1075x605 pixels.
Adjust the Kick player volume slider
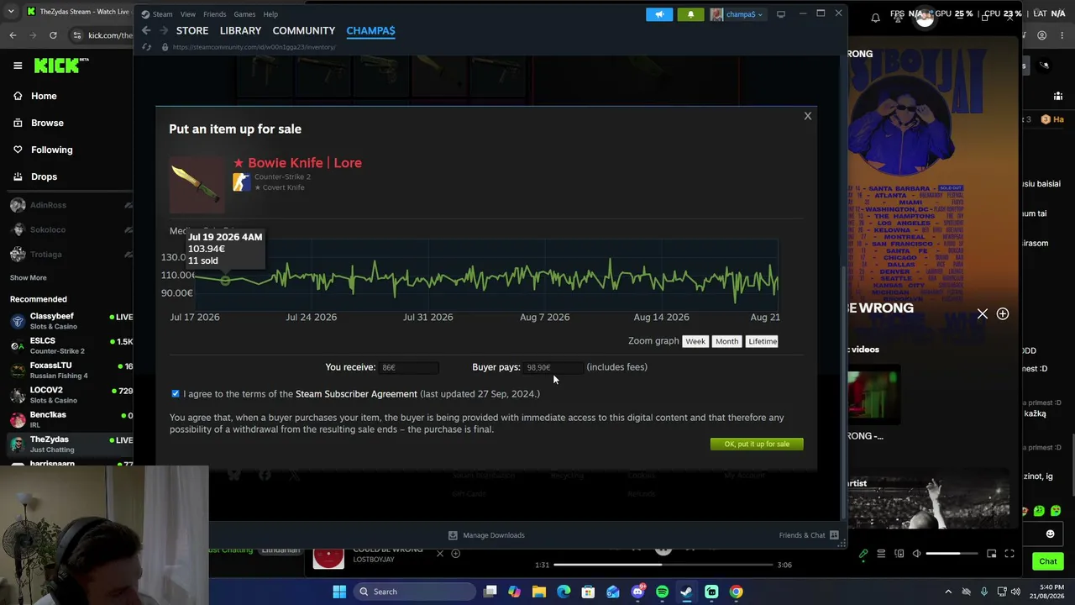(x=952, y=554)
